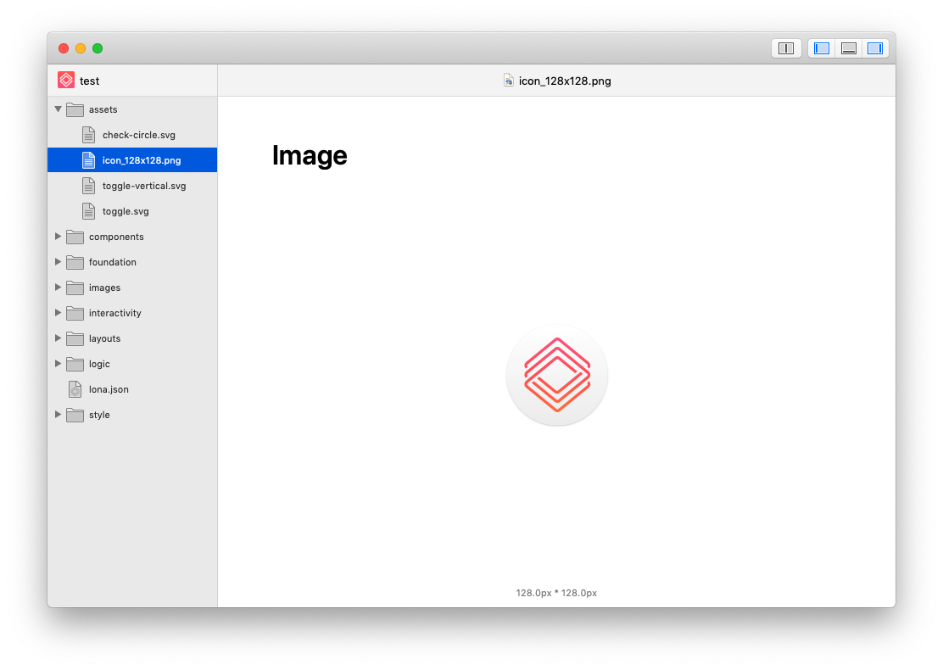This screenshot has height=670, width=943.
Task: Open lona.json file
Action: click(132, 389)
